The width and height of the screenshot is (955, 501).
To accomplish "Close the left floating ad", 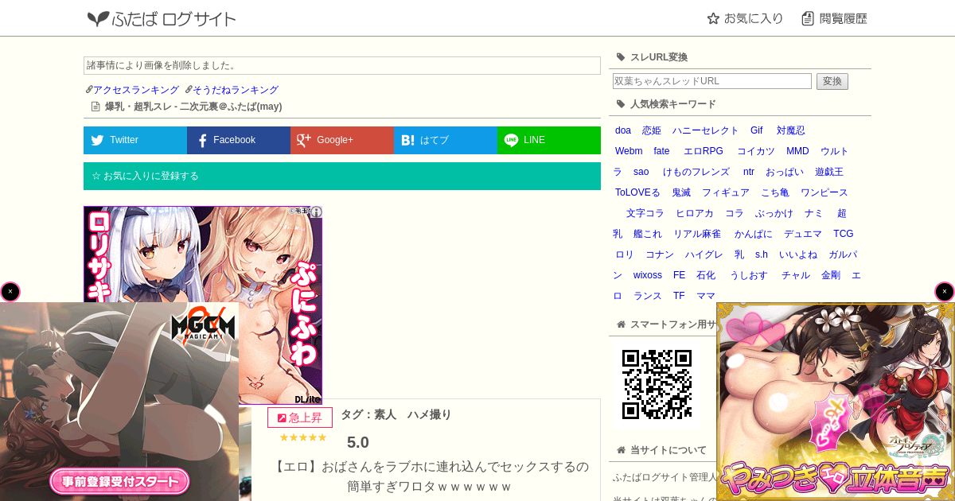I will pyautogui.click(x=10, y=292).
